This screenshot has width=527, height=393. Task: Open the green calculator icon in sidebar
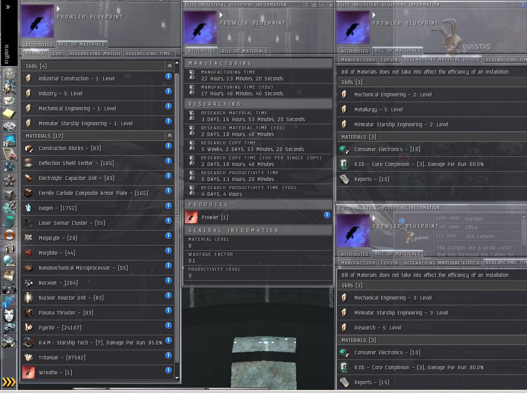click(x=9, y=221)
